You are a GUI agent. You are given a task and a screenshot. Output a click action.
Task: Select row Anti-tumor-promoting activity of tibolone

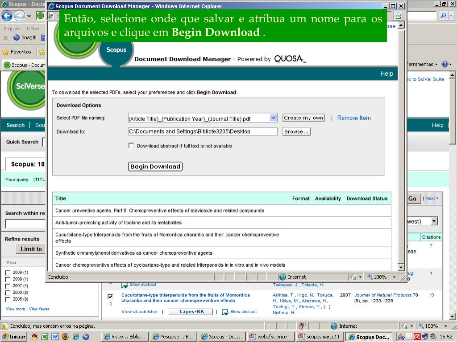[221, 223]
